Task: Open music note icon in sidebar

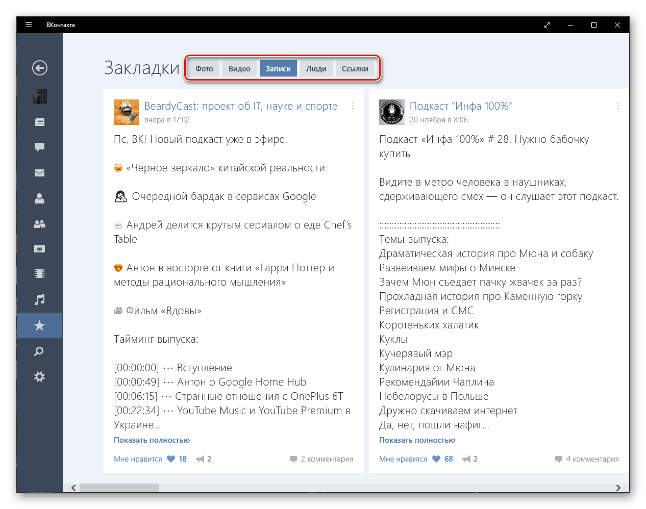Action: coord(39,299)
